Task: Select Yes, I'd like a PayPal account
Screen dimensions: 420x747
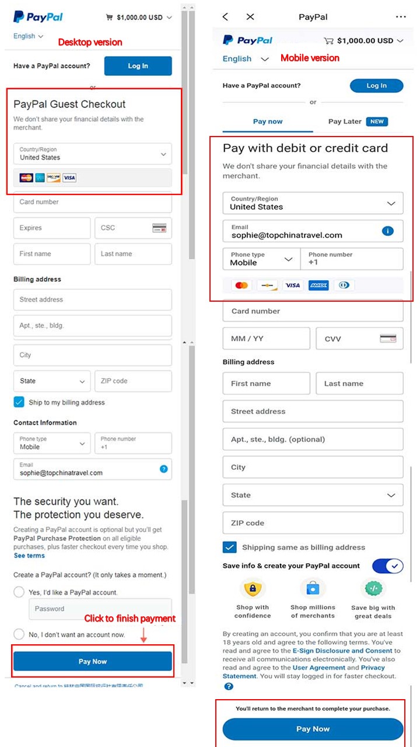Action: (x=19, y=592)
